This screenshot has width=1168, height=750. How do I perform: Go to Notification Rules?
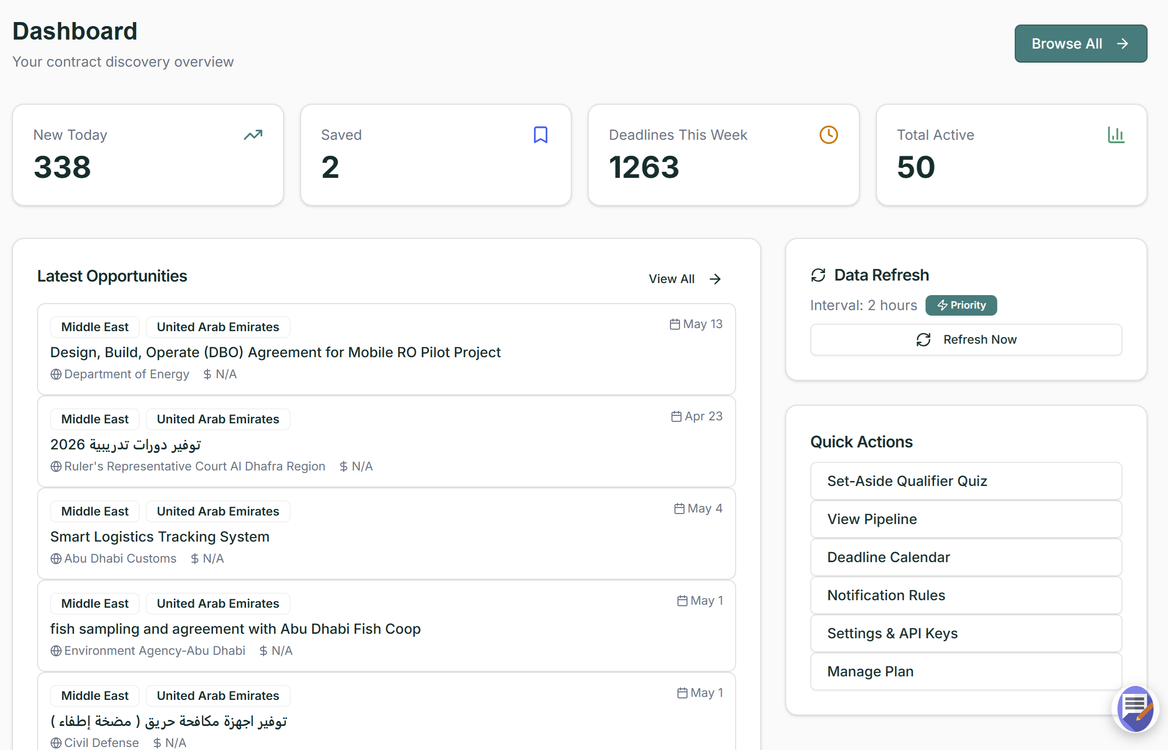(966, 595)
